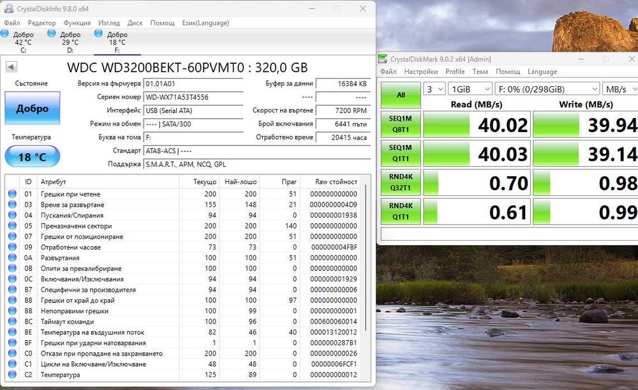Open Language menu in CrystalDiskMark
638x390 pixels.
coord(542,71)
